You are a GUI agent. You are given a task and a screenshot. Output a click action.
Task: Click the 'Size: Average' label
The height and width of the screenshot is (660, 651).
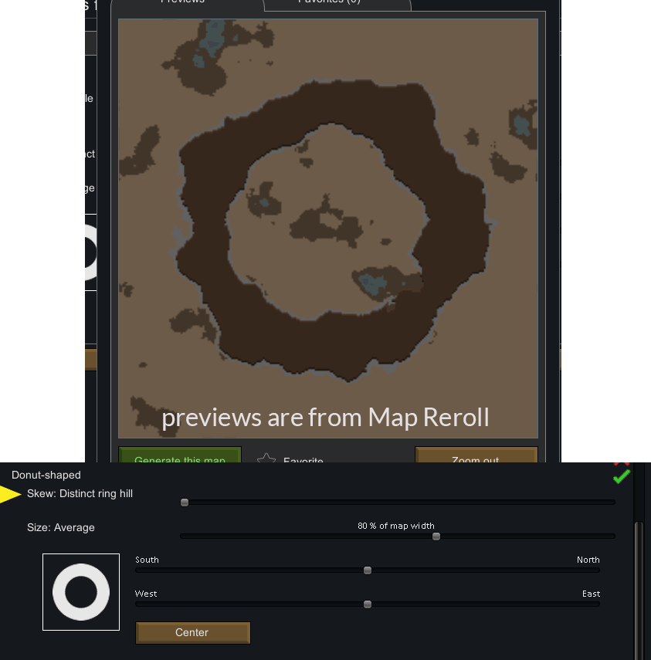[61, 527]
